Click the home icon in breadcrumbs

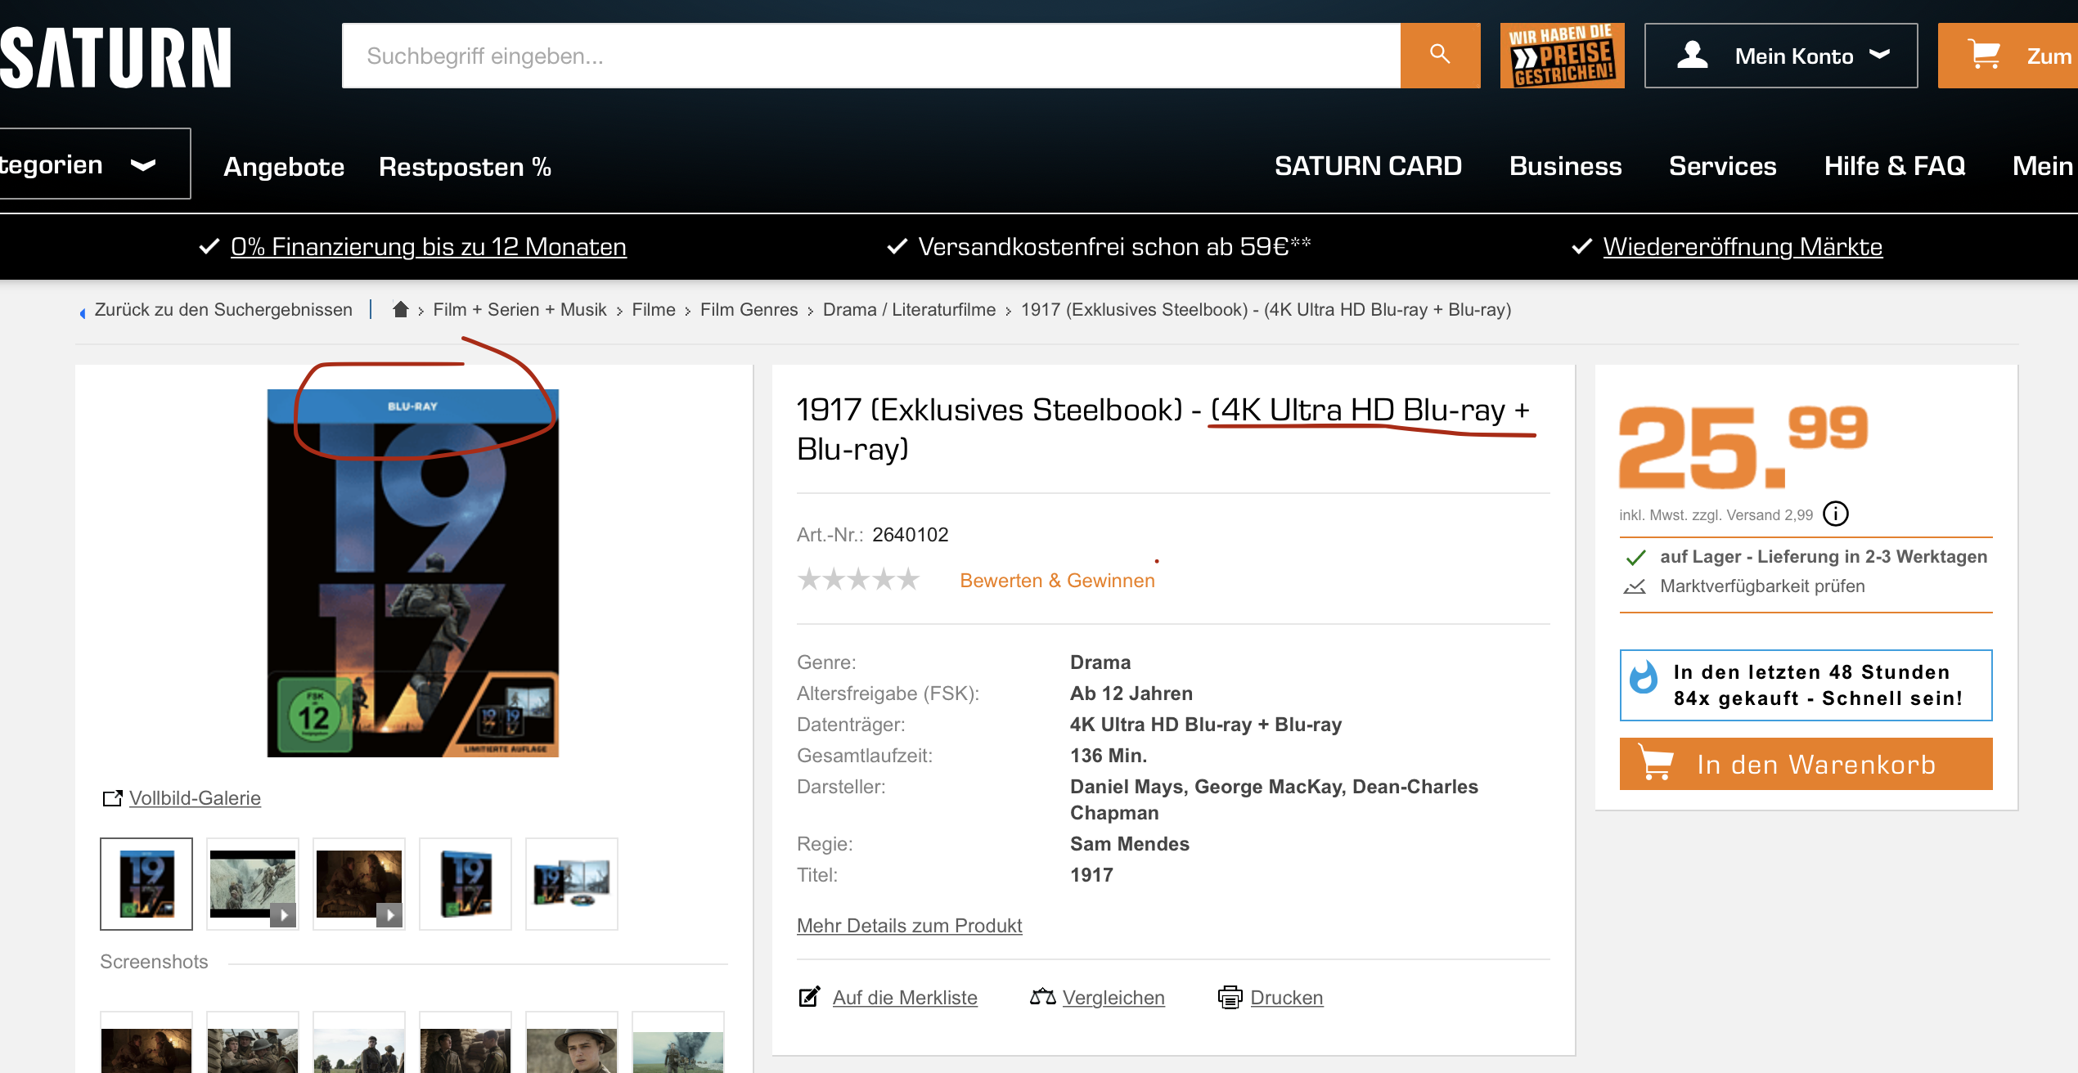tap(400, 309)
